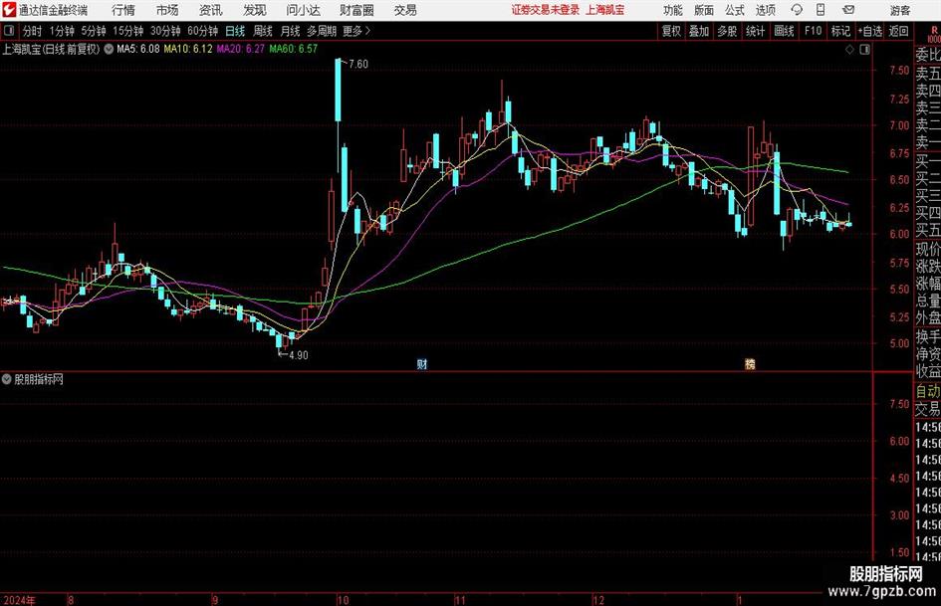The height and width of the screenshot is (606, 941).
Task: Open the headset customer service icon
Action: pyautogui.click(x=797, y=10)
